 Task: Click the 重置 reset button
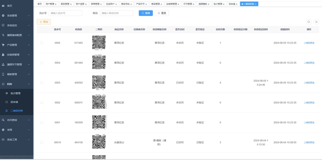tap(162, 13)
